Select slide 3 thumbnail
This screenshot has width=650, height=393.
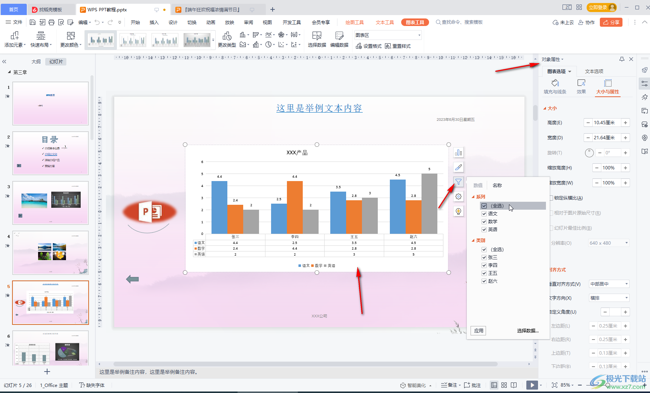(x=51, y=203)
